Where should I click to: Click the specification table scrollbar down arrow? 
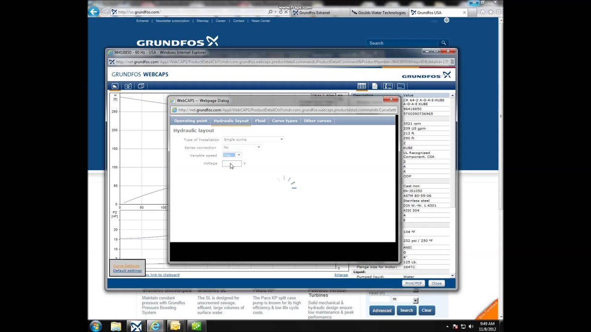[452, 275]
